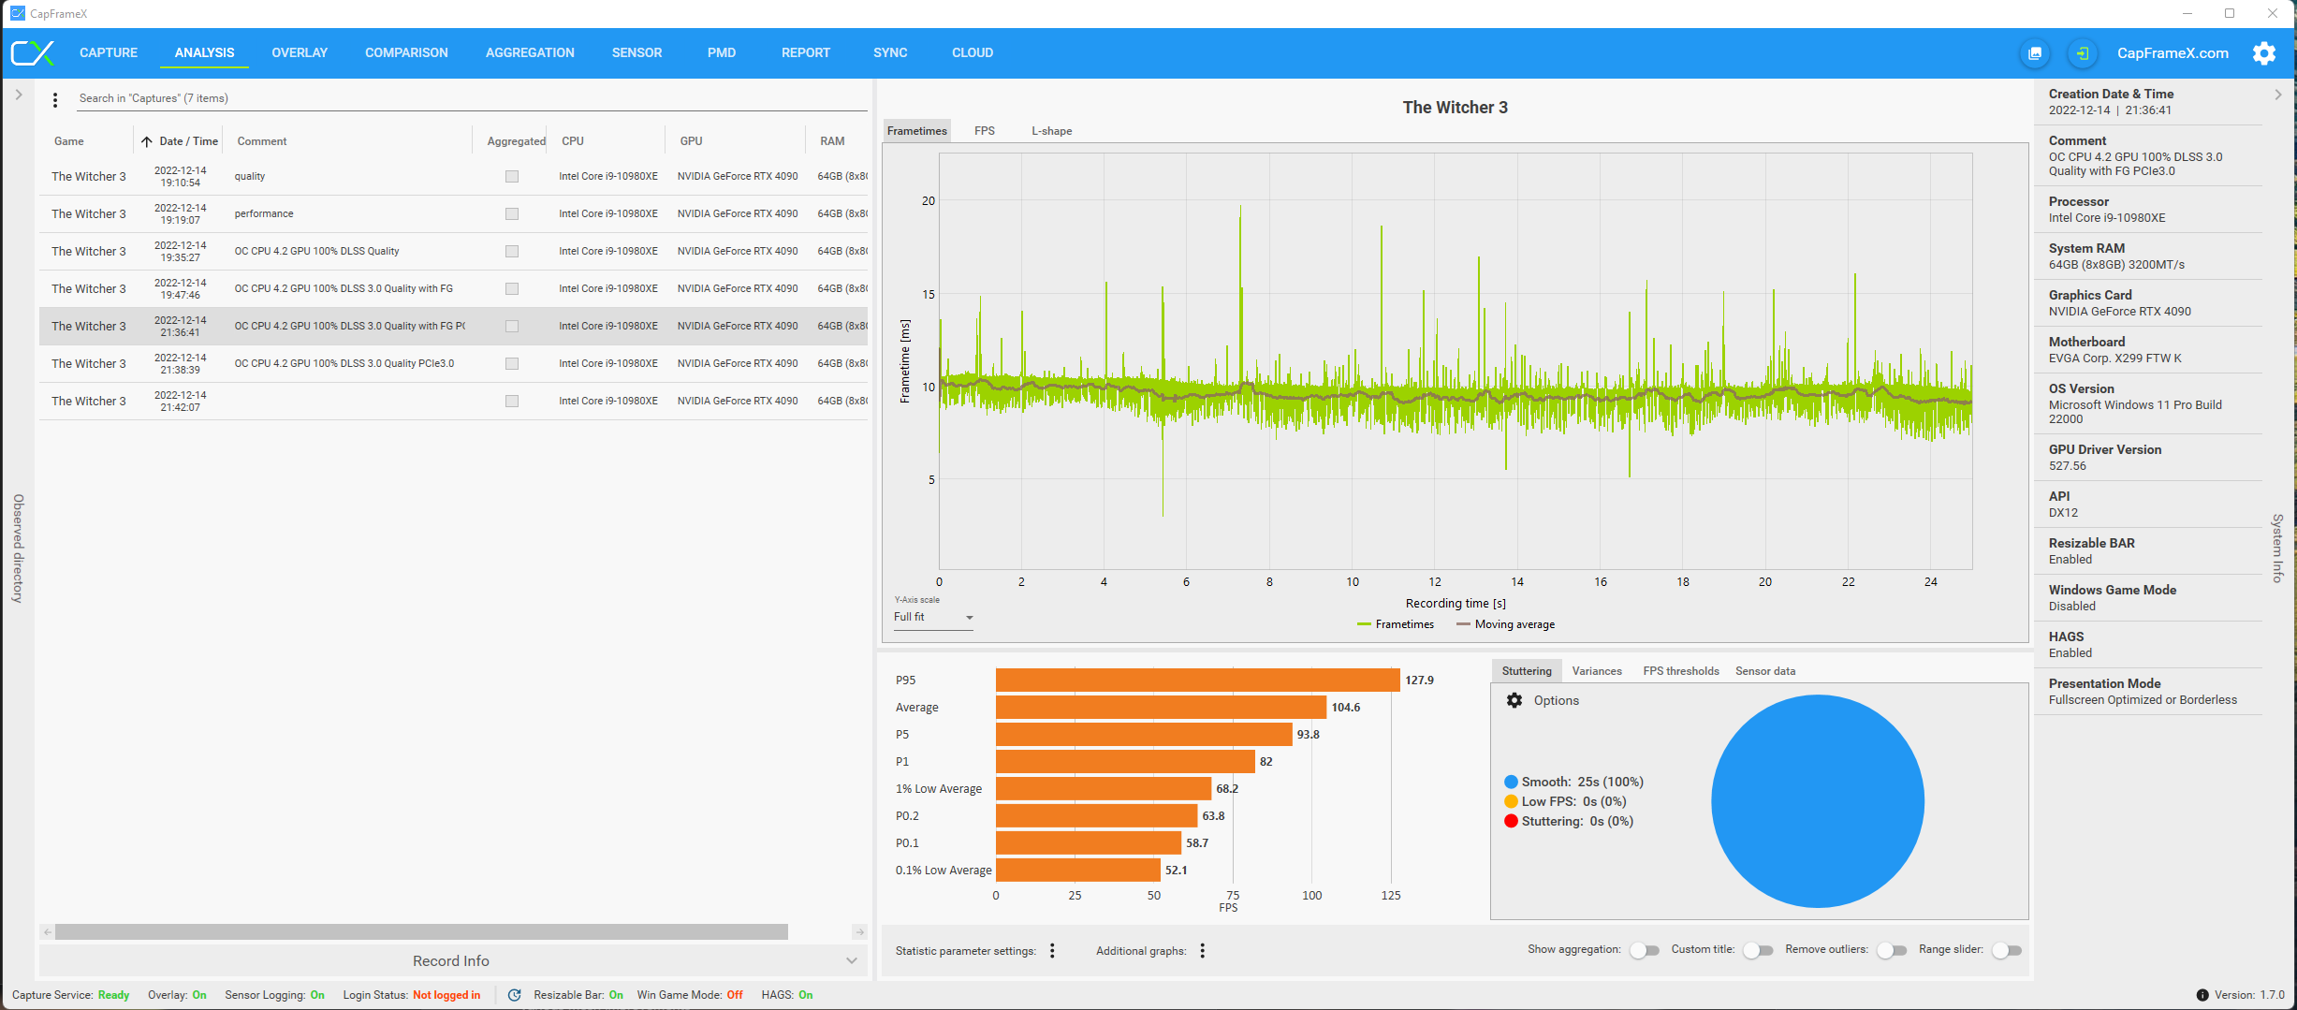Open the captures list three-dot menu
Viewport: 2297px width, 1010px height.
tap(55, 99)
